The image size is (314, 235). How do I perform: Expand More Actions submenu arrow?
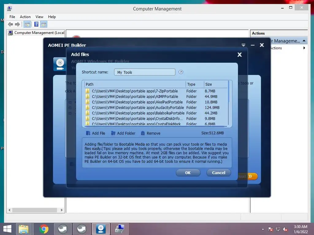(x=304, y=48)
